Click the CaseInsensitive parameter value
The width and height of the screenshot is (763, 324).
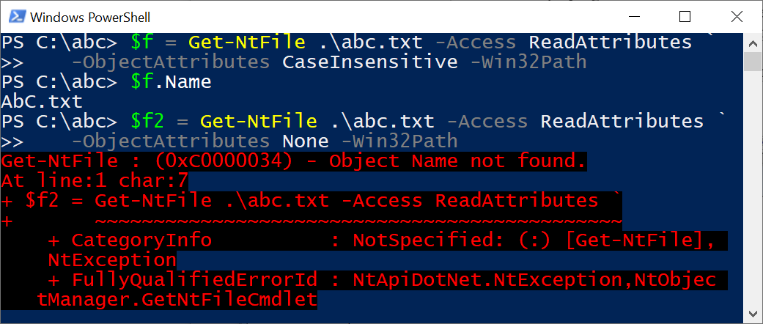(369, 62)
